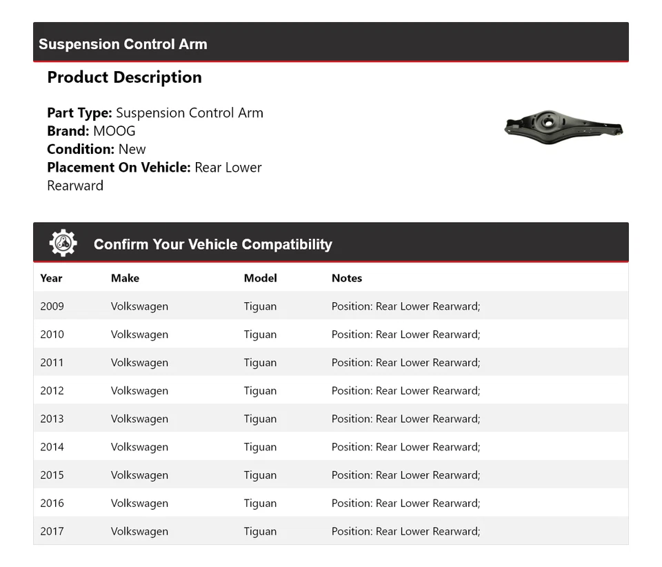
Task: Click the Year column header
Action: (x=51, y=278)
